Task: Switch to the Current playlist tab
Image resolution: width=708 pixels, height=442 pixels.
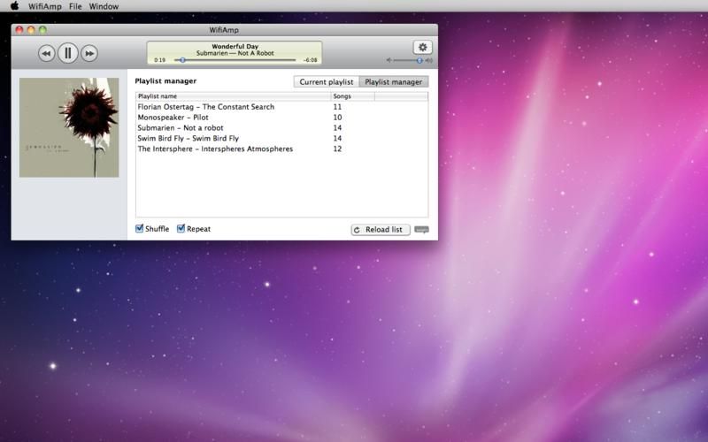Action: 326,82
